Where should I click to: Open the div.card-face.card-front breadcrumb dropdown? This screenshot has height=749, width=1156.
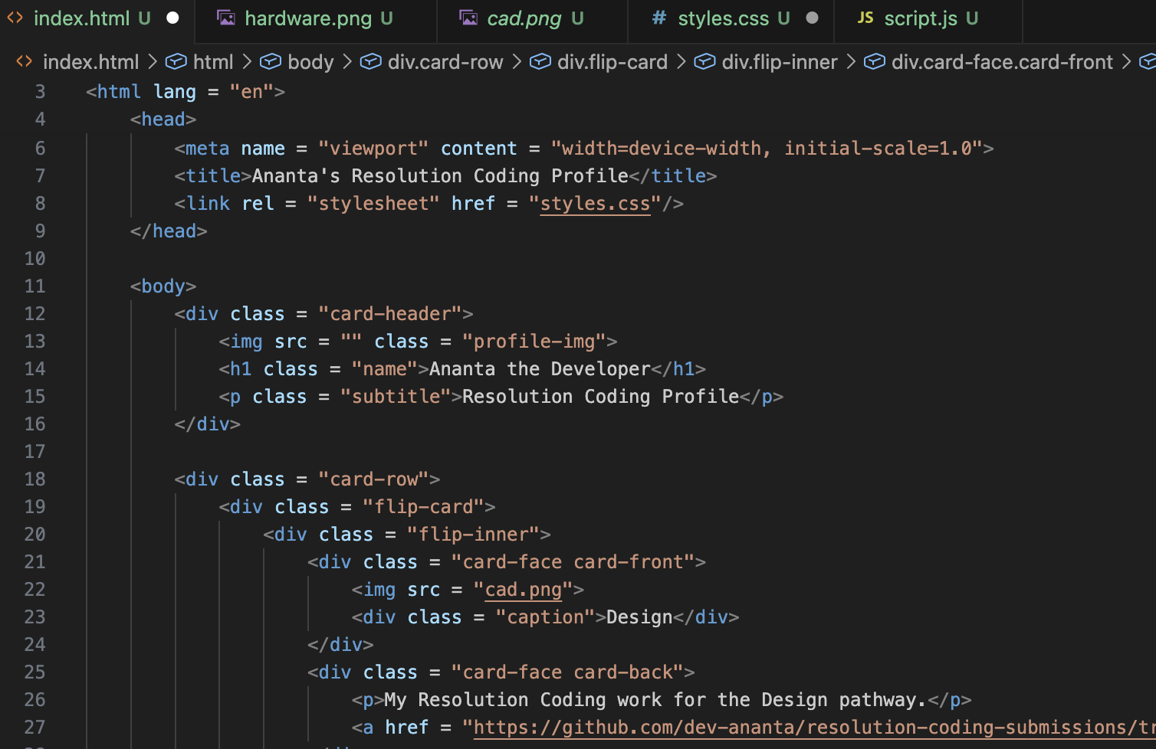pos(1002,62)
